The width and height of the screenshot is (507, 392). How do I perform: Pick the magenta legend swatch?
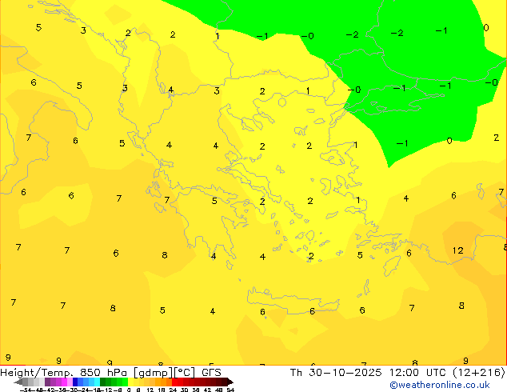coord(64,382)
